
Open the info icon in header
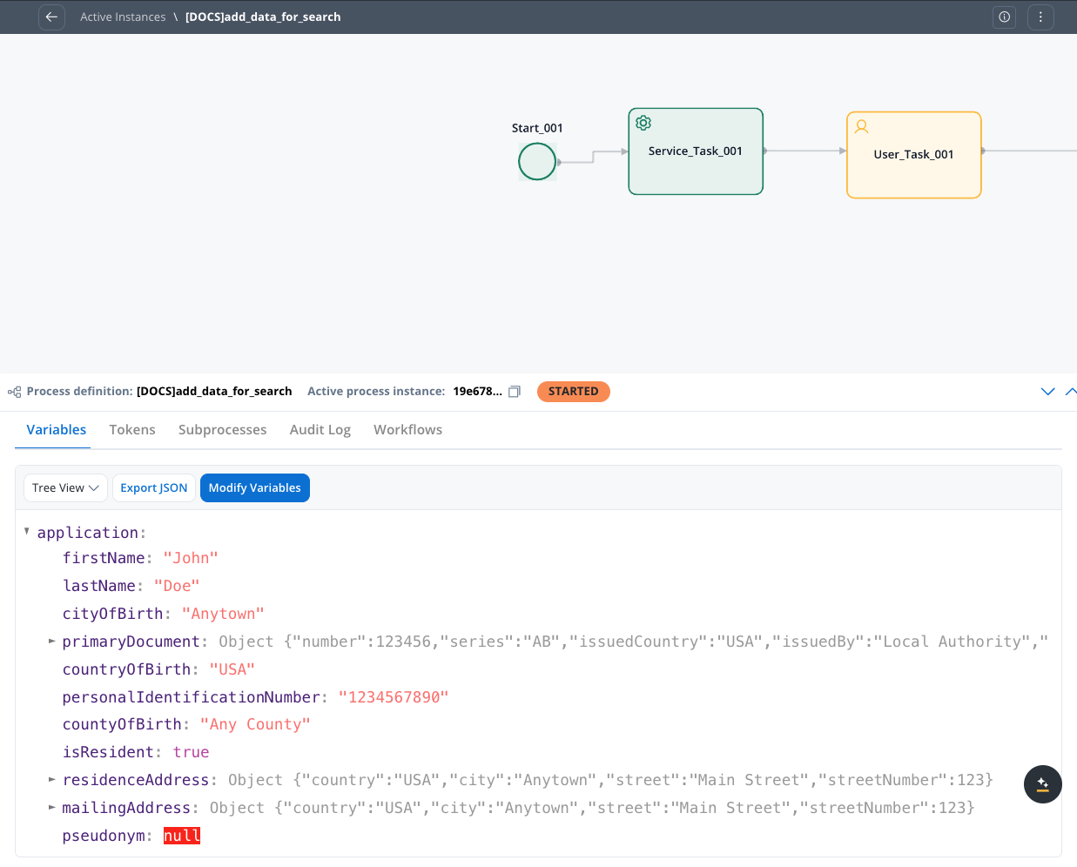[1004, 17]
